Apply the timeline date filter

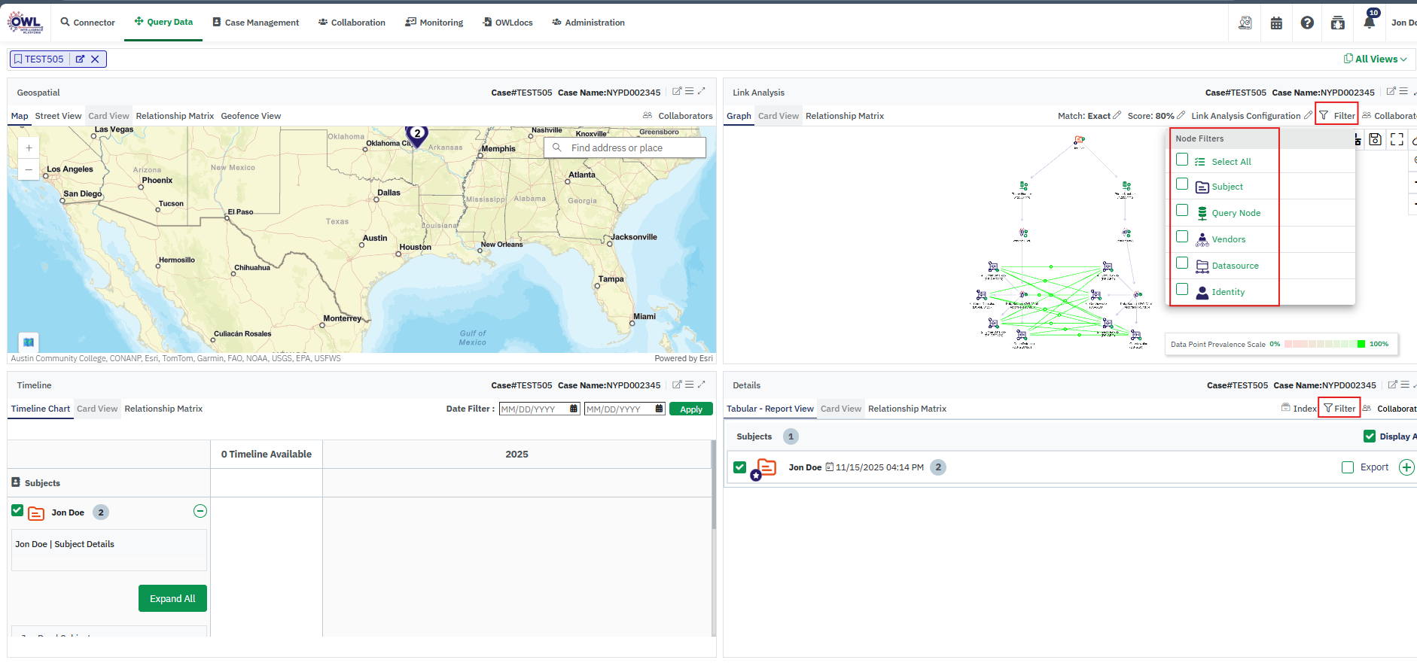(690, 409)
